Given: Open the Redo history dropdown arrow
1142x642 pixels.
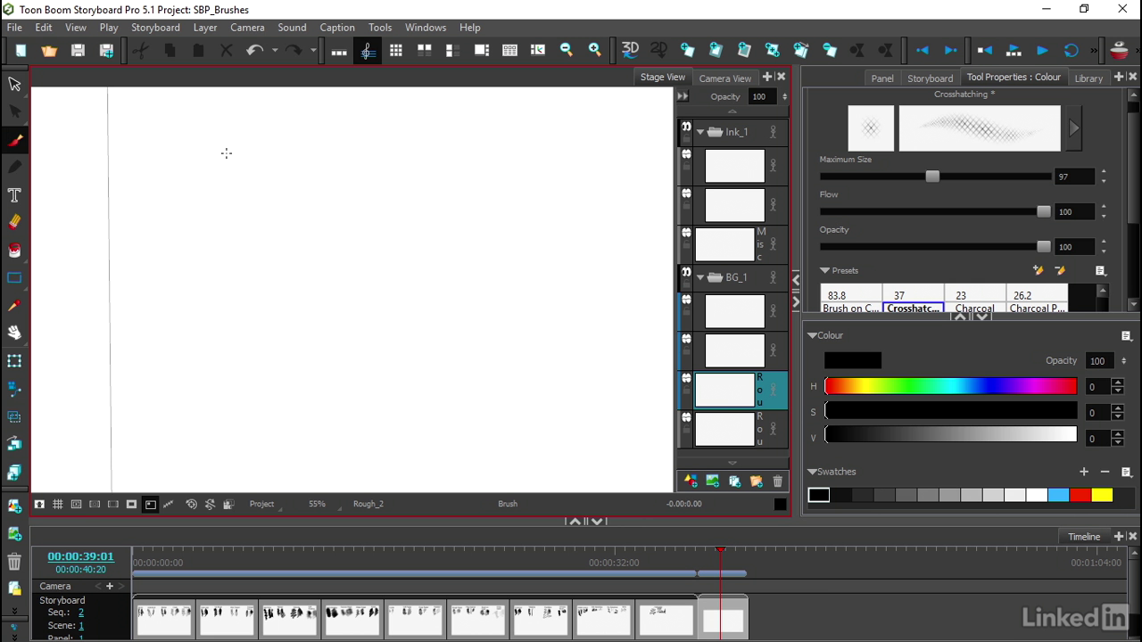Looking at the screenshot, I should (x=313, y=51).
